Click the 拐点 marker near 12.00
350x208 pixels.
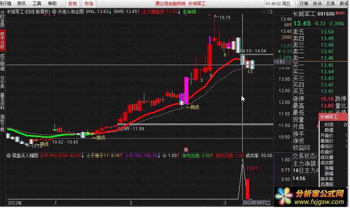tap(193, 107)
